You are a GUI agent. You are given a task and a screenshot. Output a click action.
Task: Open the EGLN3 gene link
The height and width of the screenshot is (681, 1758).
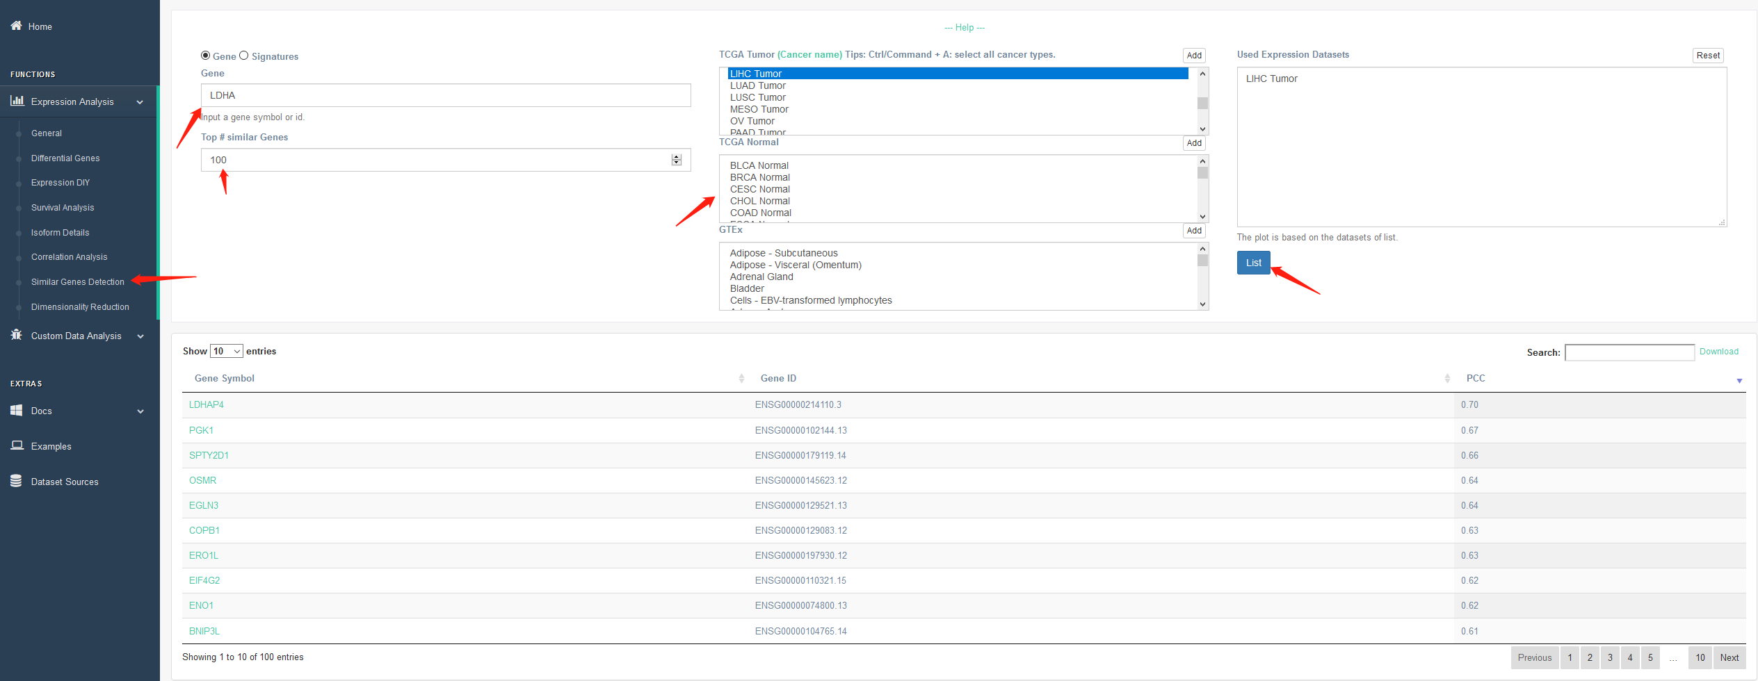pyautogui.click(x=204, y=505)
